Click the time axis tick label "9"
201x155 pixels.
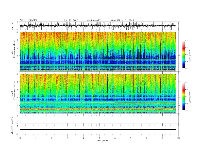[162, 138]
